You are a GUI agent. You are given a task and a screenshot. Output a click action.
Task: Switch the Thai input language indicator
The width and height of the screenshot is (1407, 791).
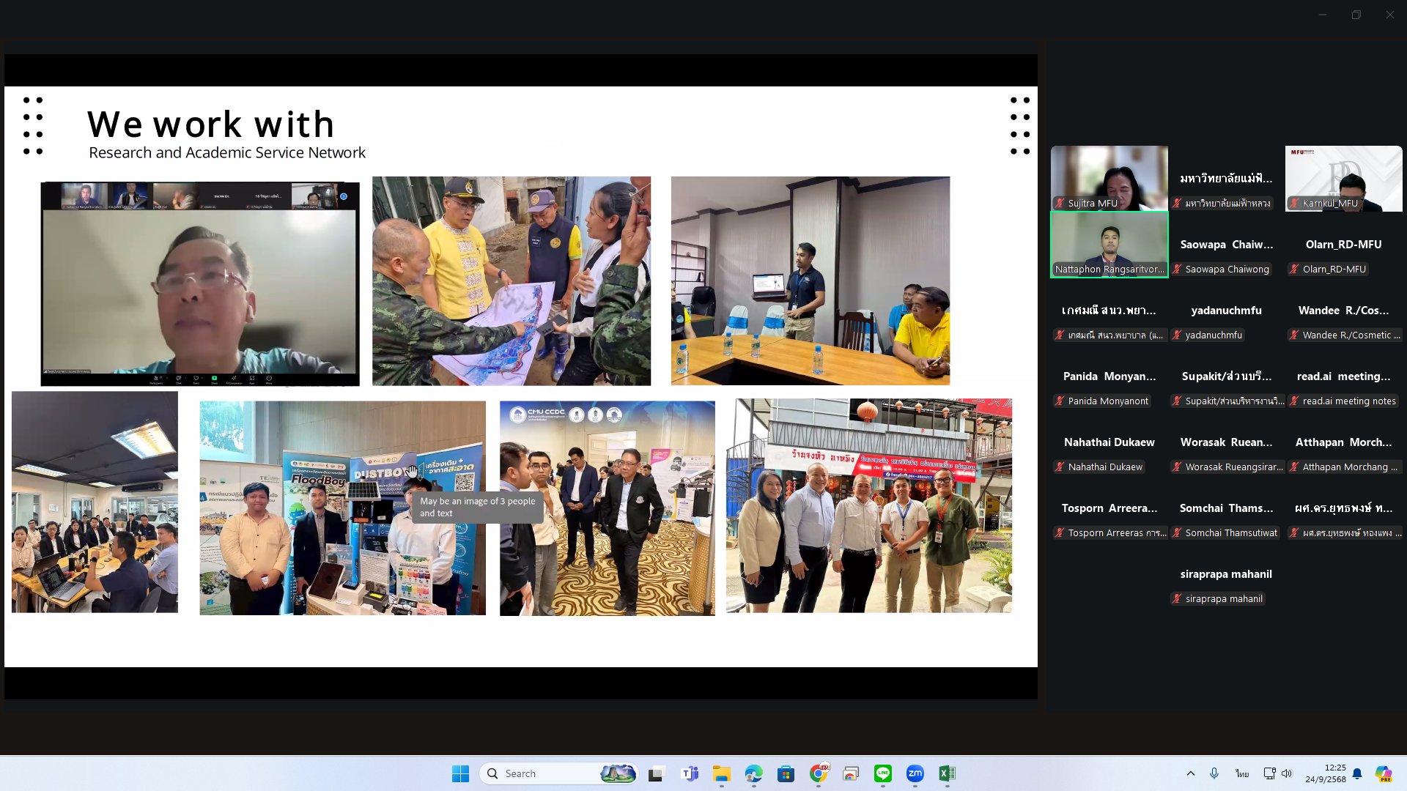point(1241,773)
